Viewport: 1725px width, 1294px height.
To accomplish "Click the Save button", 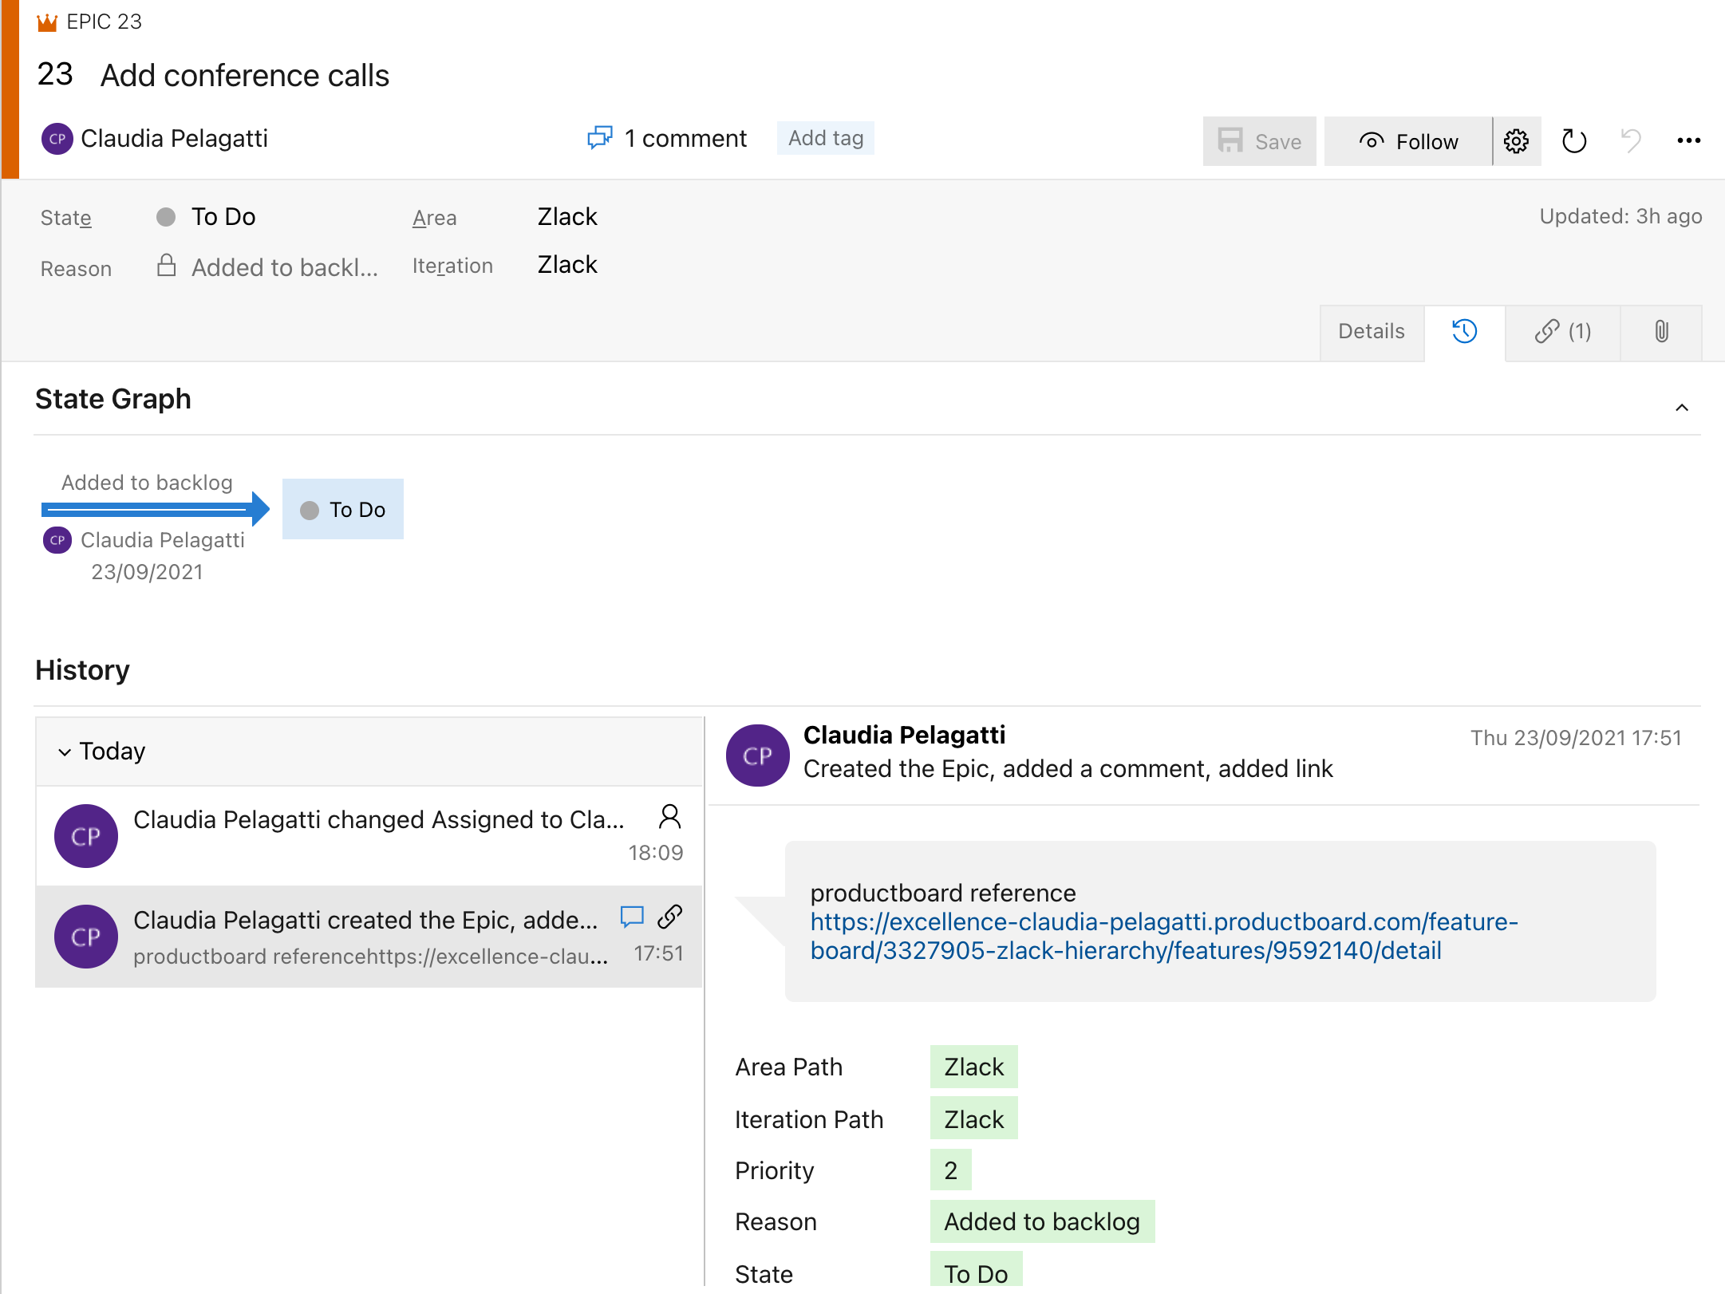I will (1259, 141).
